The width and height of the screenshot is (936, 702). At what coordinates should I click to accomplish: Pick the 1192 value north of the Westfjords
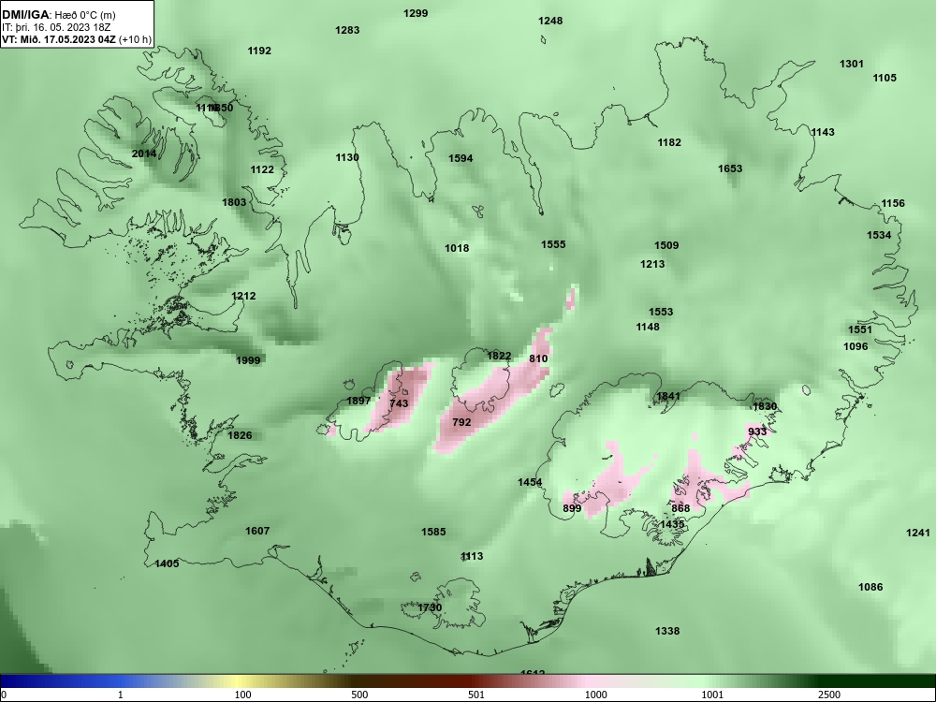259,51
